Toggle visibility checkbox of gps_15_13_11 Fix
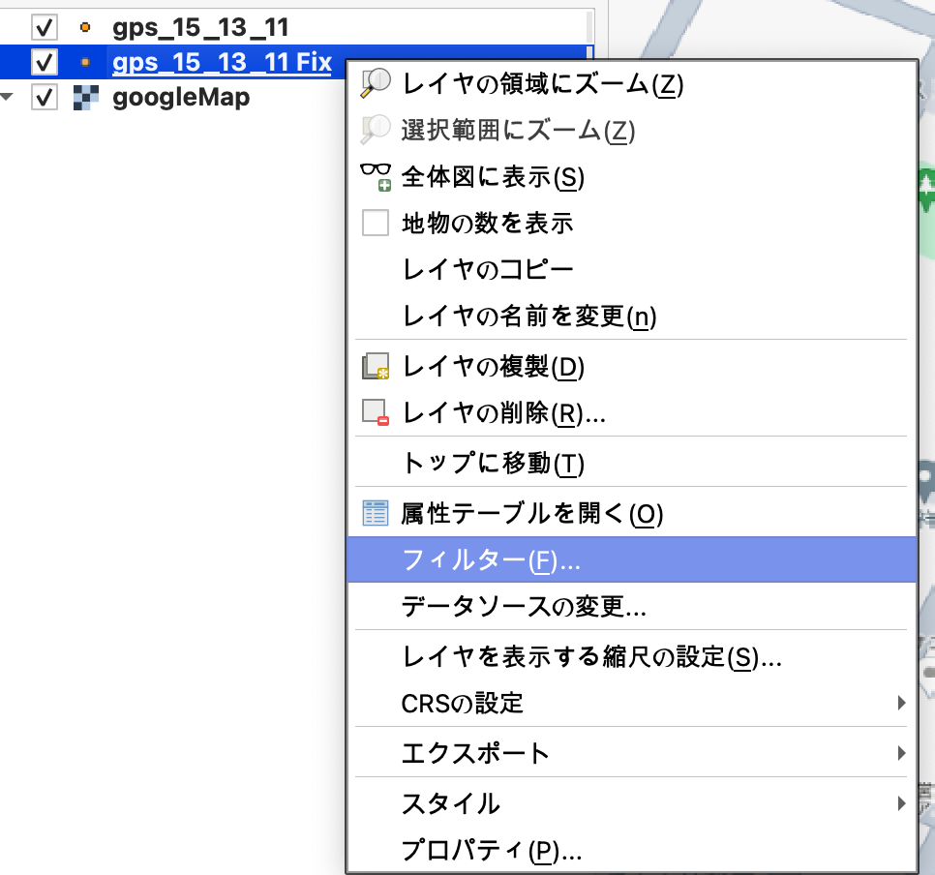Screen dimensions: 935x875 [x=45, y=62]
